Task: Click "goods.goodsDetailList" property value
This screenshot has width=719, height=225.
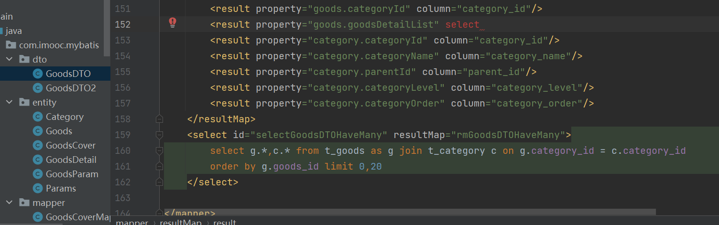Action: pos(373,24)
